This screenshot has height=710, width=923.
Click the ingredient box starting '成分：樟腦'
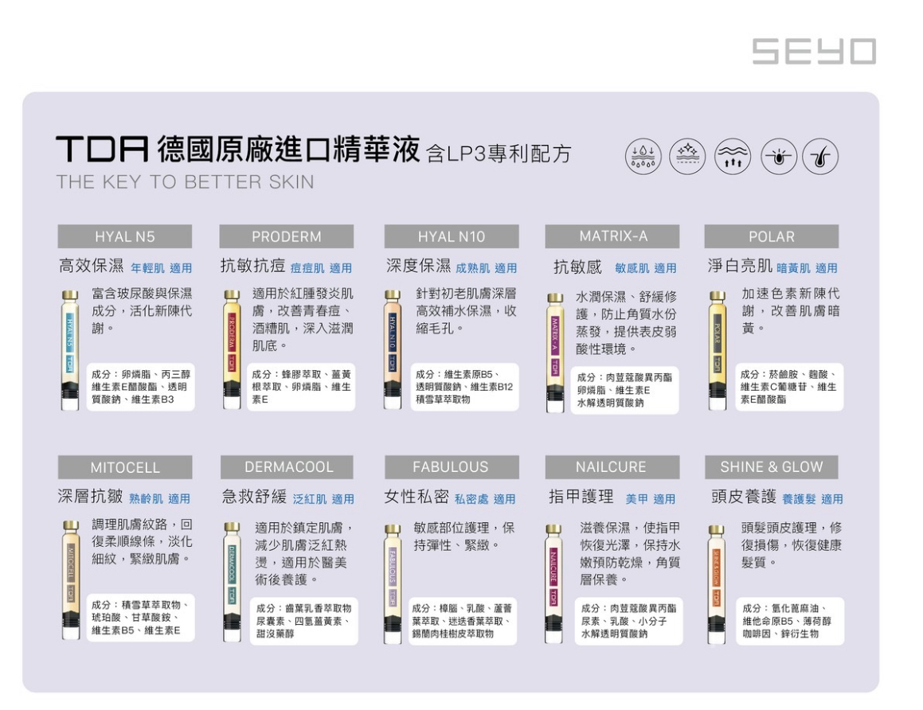463,621
